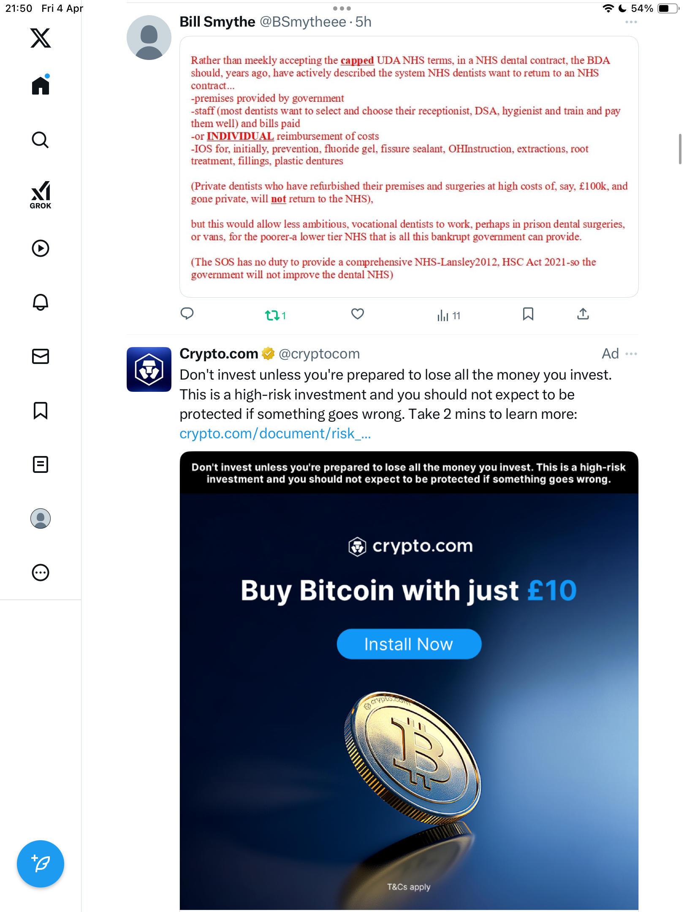Viewport: 684px width, 912px height.
Task: Open the Search icon in sidebar
Action: pyautogui.click(x=41, y=140)
